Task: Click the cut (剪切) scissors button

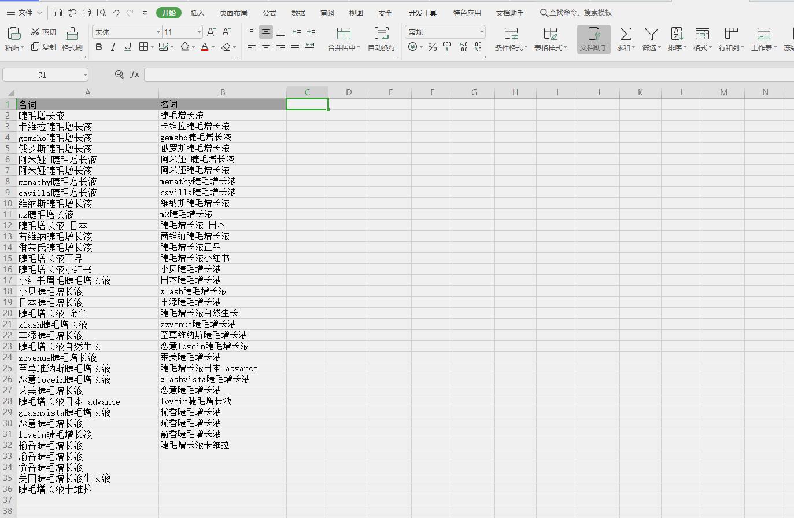Action: click(44, 32)
